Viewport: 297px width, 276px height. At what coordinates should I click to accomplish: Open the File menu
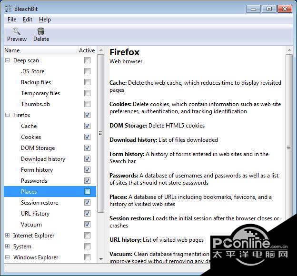coord(12,20)
